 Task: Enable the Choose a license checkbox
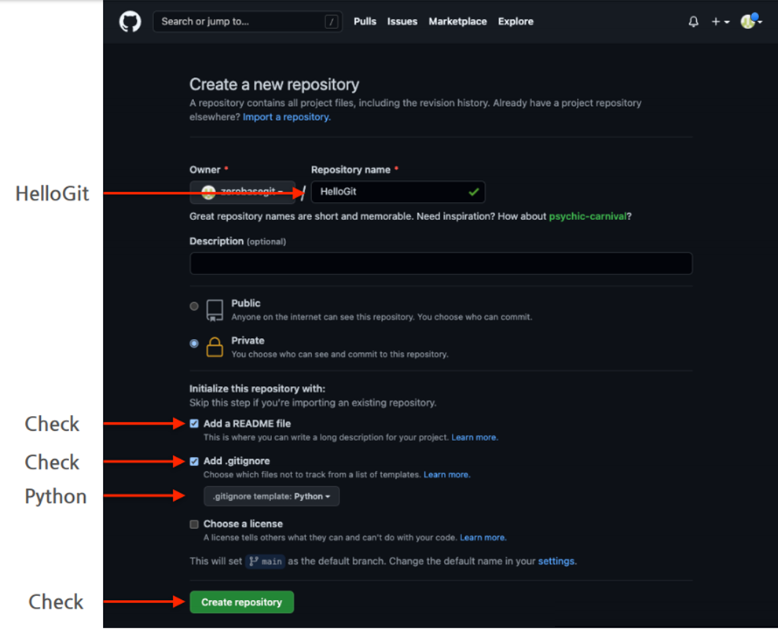[194, 524]
